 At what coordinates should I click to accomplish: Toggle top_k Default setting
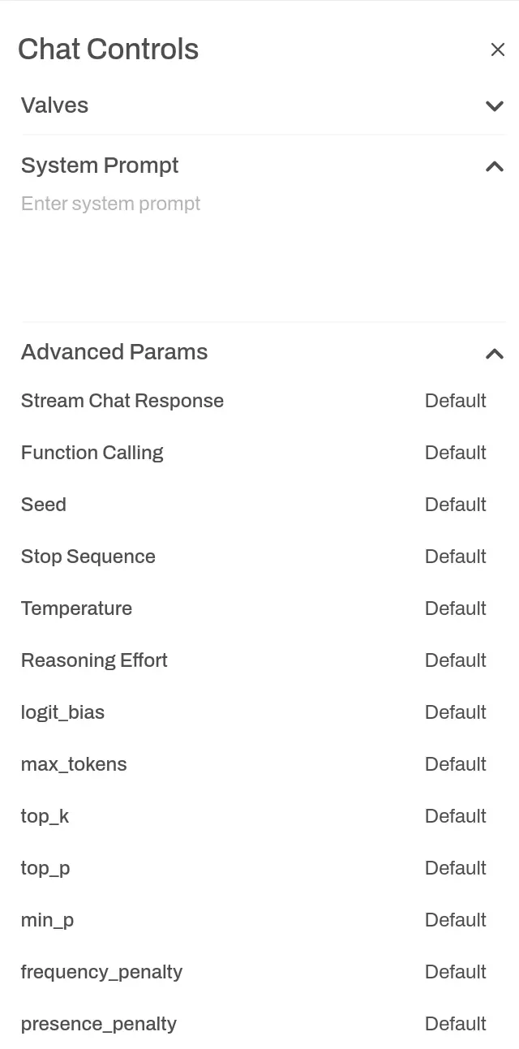click(455, 816)
